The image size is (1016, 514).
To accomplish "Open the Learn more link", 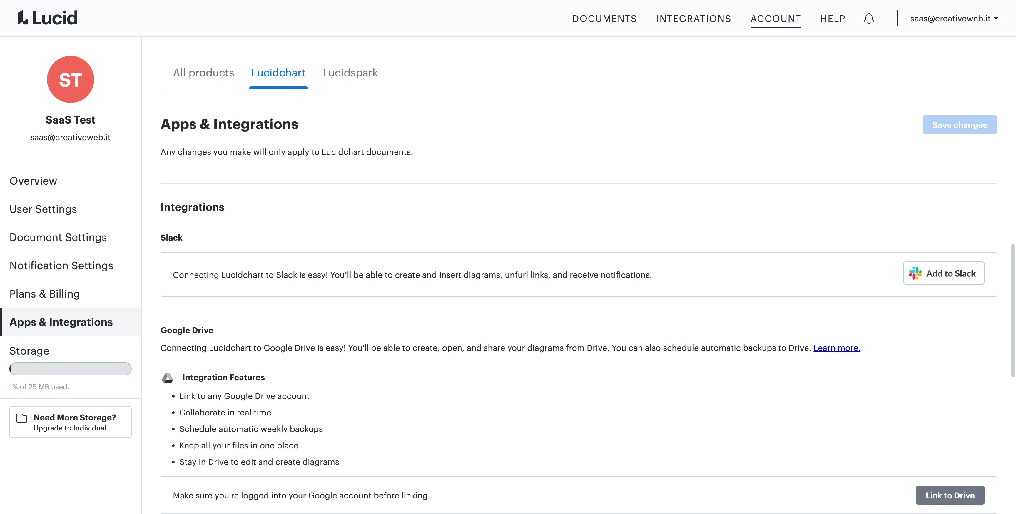I will tap(837, 348).
